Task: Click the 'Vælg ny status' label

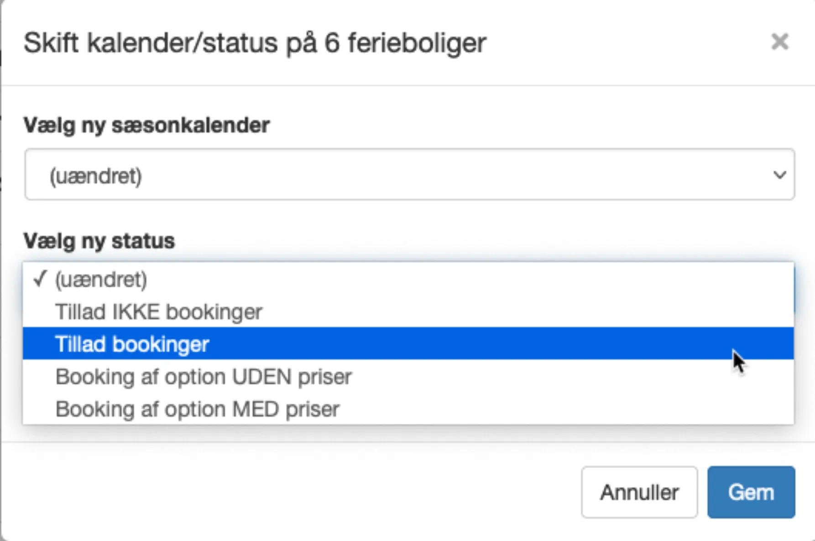Action: 99,241
